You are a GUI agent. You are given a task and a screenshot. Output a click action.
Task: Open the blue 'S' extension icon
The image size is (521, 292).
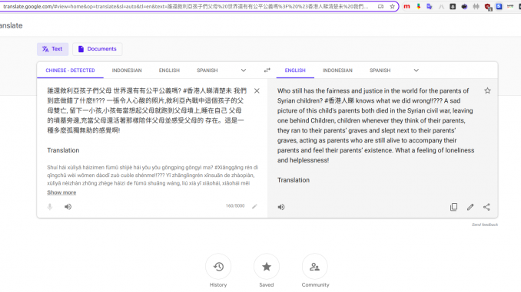499,6
